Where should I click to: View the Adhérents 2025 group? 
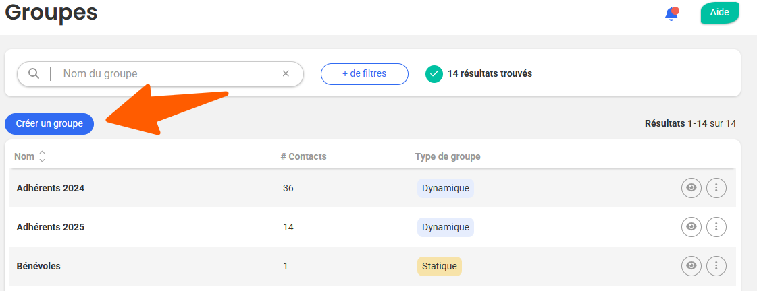pos(691,227)
